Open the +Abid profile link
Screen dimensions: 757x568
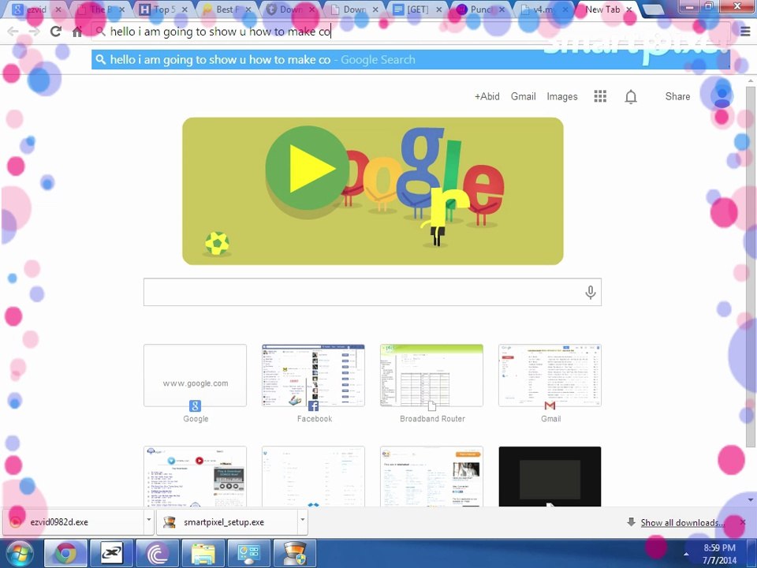pos(487,96)
